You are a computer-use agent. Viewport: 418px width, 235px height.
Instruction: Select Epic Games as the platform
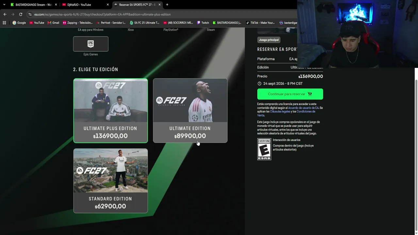[91, 44]
